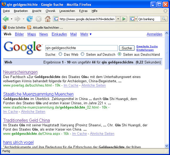View Im Cache for psverlag.de result
The height and width of the screenshot is (155, 170).
pos(71,85)
